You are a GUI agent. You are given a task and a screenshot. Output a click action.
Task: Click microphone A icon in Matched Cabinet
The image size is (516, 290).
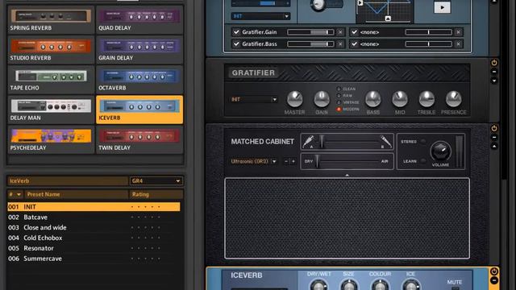308,142
